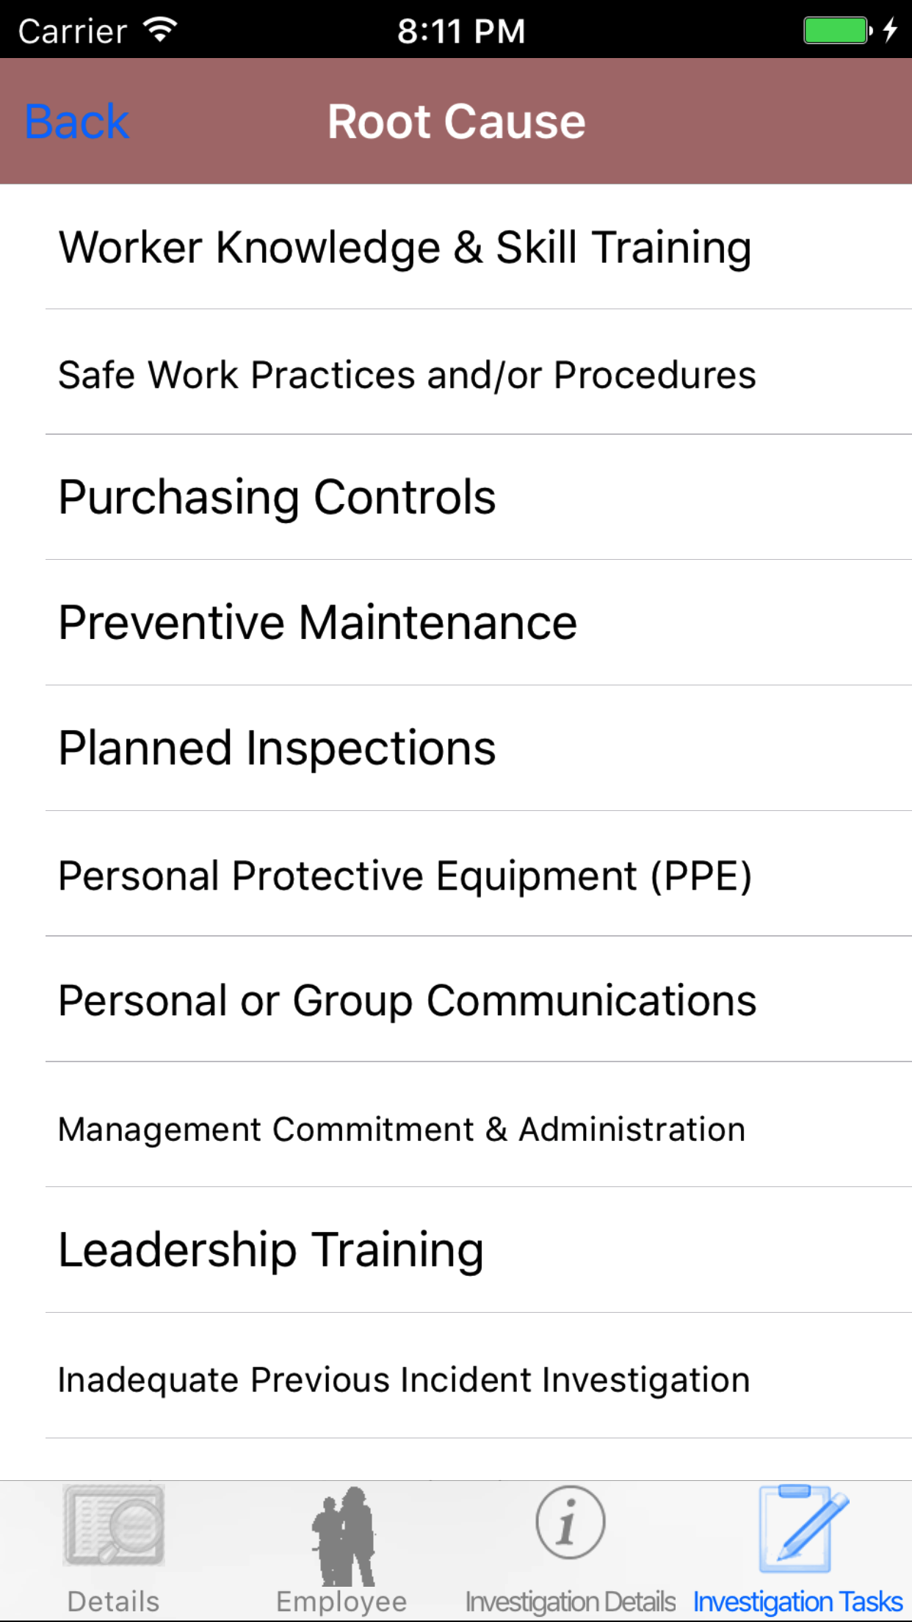
Task: Tap the Root Cause title
Action: (x=456, y=121)
